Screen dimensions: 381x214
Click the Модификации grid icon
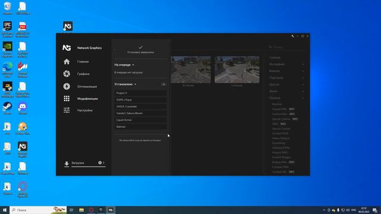pos(67,98)
